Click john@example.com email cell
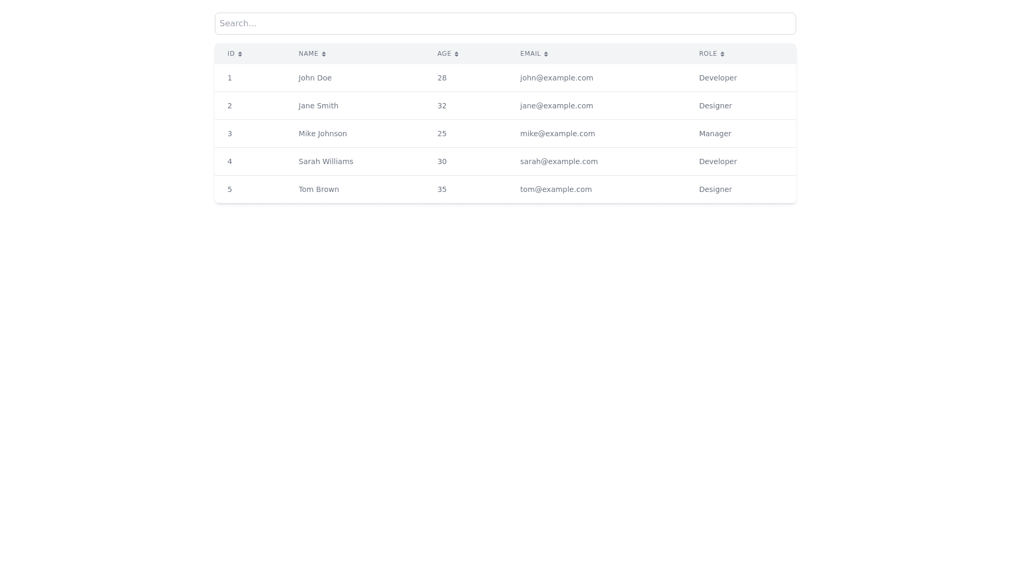The image size is (1011, 568). pyautogui.click(x=556, y=78)
